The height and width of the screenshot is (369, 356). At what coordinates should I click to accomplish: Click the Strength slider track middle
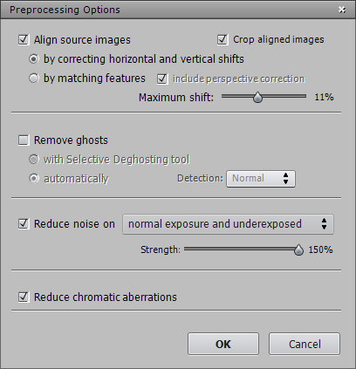pos(243,249)
